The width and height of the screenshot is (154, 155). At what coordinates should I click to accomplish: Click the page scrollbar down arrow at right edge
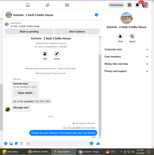[x=153, y=147]
